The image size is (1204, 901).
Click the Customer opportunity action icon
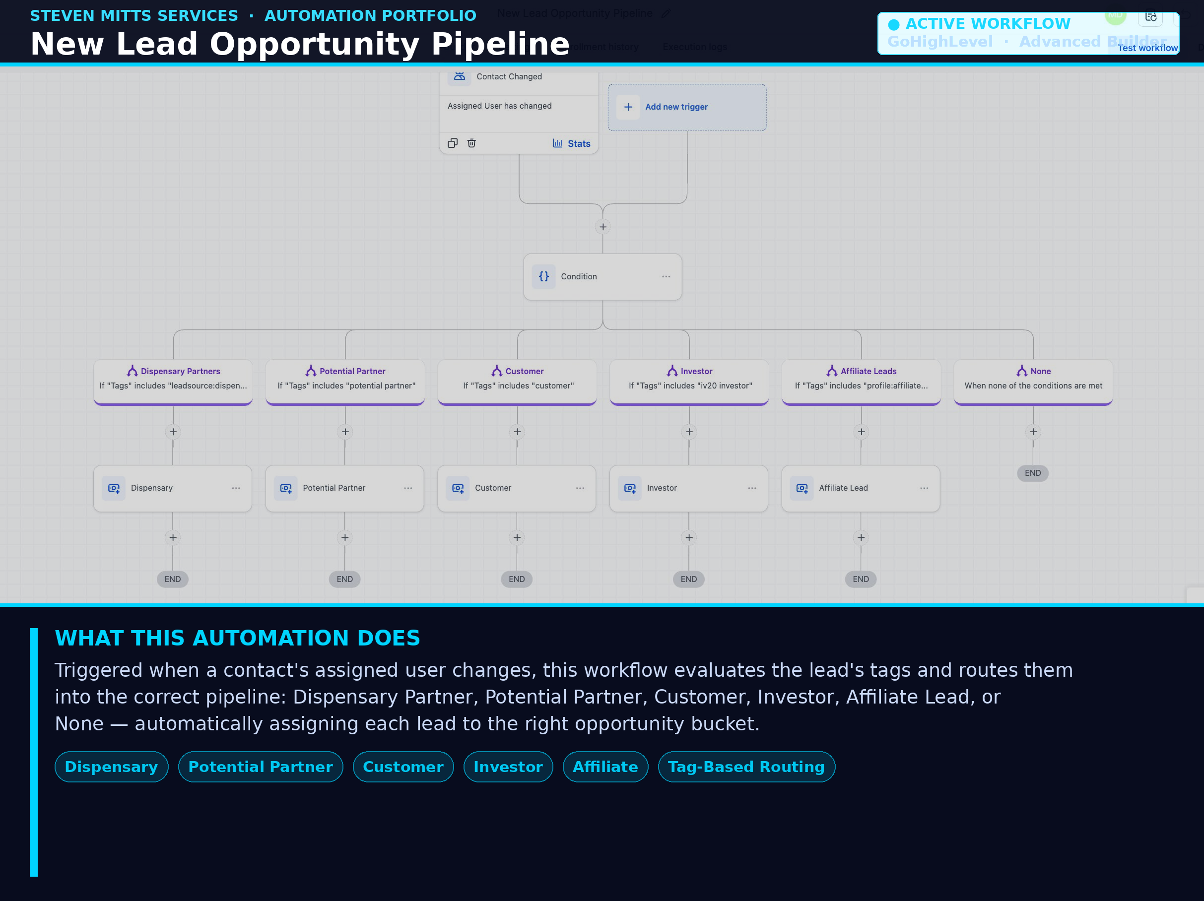458,488
